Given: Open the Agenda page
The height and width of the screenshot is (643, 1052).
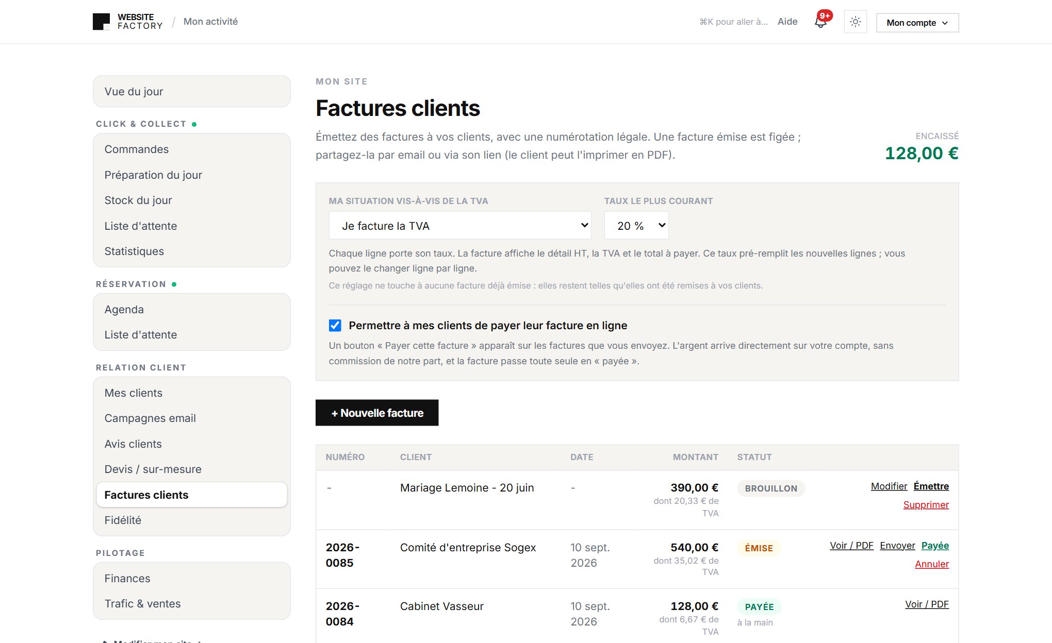Looking at the screenshot, I should coord(192,310).
